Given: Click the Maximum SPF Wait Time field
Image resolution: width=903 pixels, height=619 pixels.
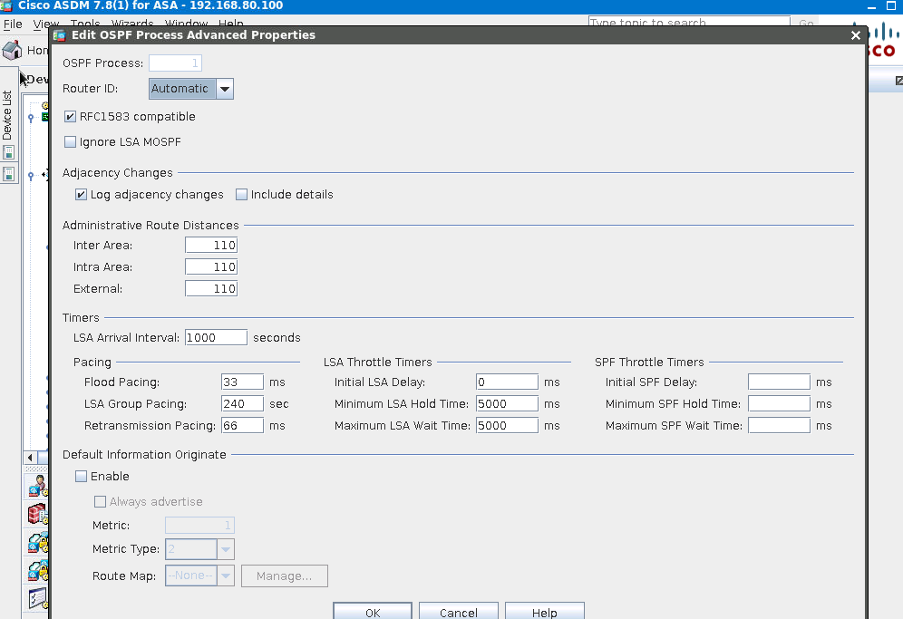Looking at the screenshot, I should pos(779,426).
